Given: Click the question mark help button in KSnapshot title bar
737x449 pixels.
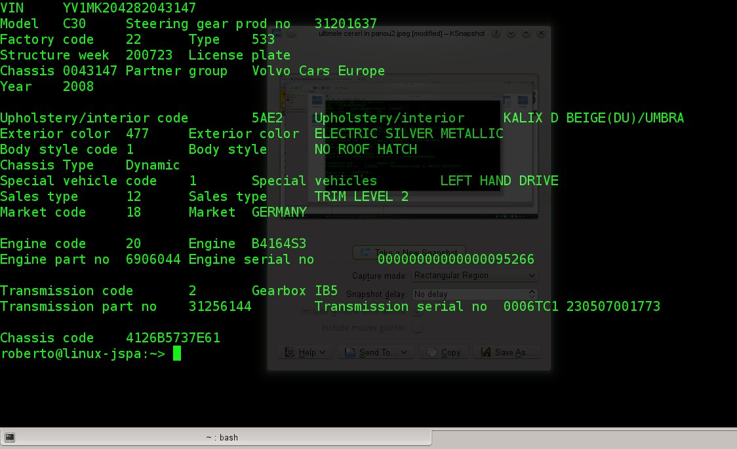Looking at the screenshot, I should [x=496, y=34].
